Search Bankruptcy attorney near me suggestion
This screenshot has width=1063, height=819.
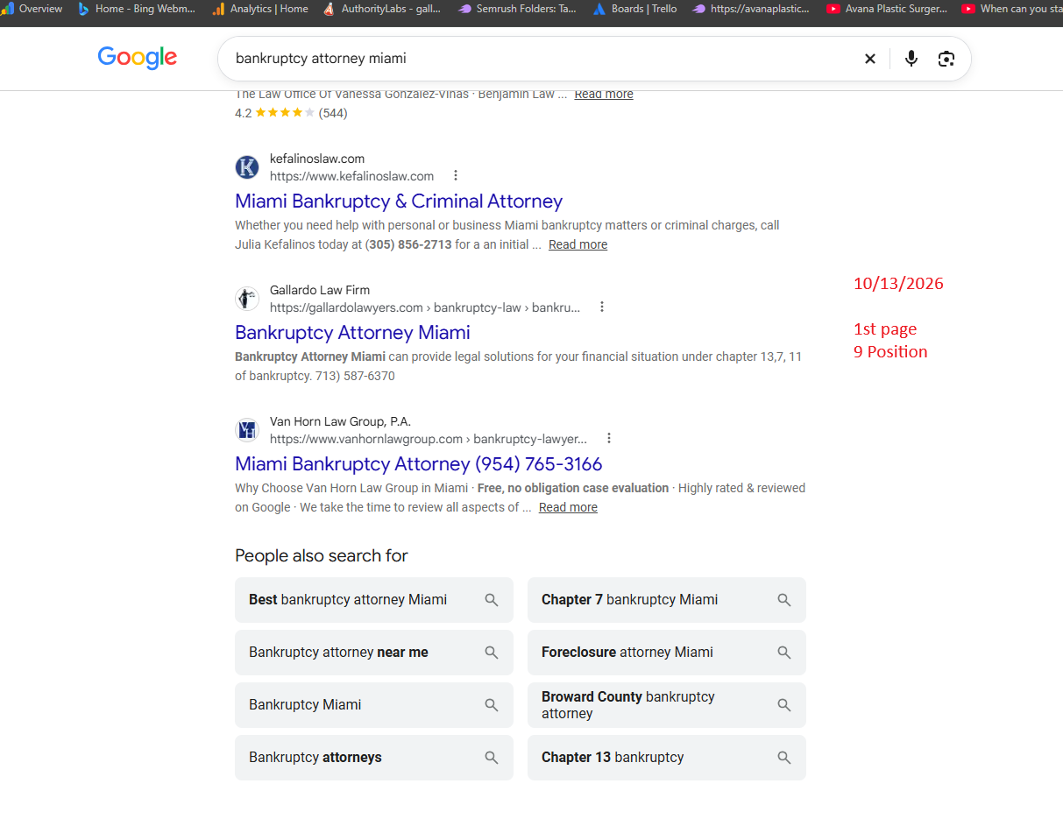374,653
